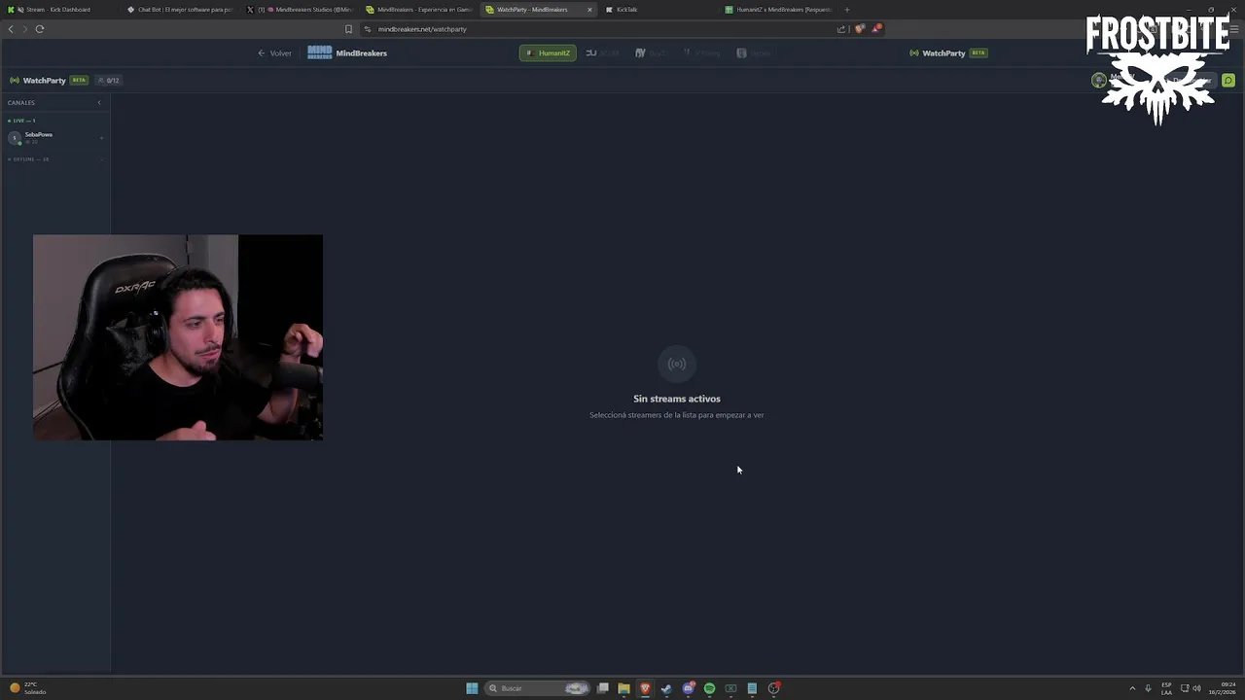Open a new browser tab
The image size is (1245, 700).
pos(846,10)
